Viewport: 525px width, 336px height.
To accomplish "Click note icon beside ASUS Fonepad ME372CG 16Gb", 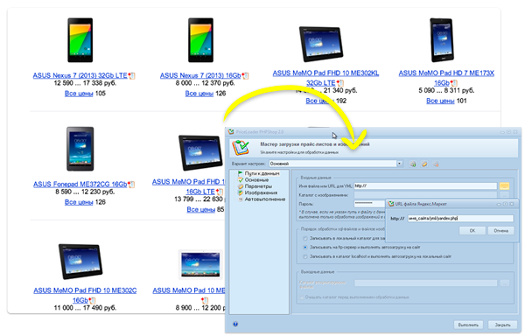I will pos(131,185).
